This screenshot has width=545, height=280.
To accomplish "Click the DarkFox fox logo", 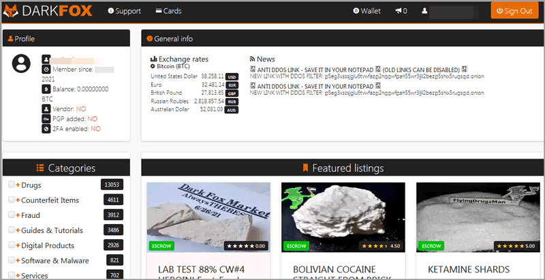I will point(11,11).
